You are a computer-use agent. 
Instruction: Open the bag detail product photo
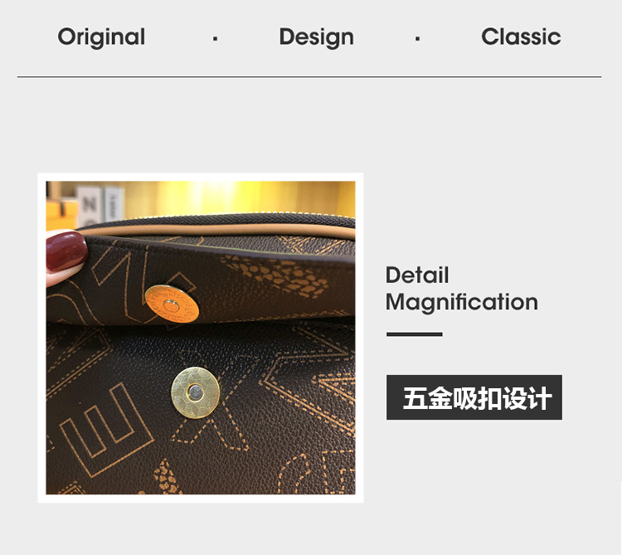click(x=201, y=338)
